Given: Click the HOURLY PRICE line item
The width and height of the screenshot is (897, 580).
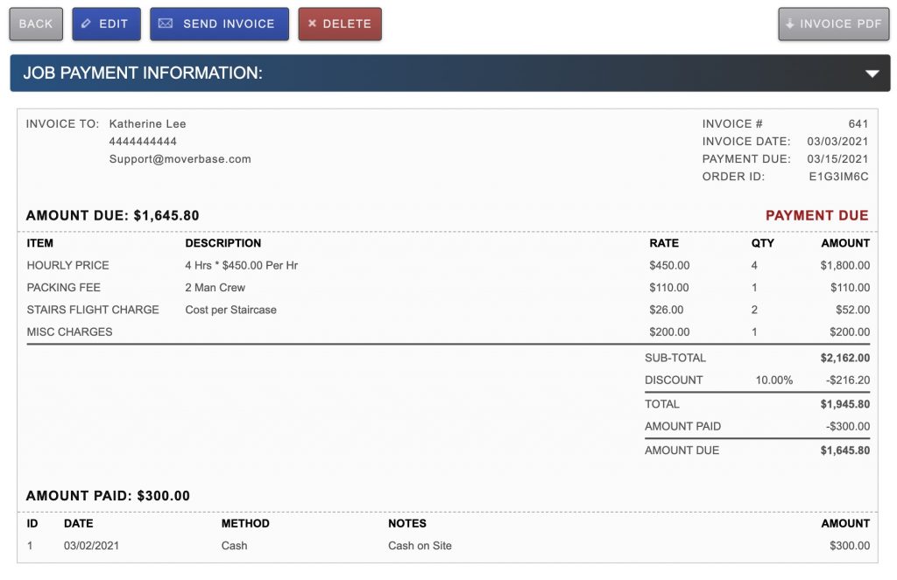Looking at the screenshot, I should pyautogui.click(x=67, y=264).
